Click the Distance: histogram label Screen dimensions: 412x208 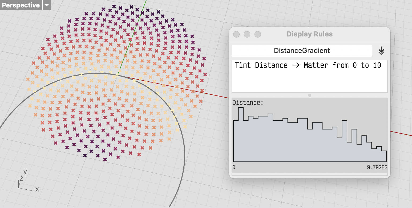(248, 102)
